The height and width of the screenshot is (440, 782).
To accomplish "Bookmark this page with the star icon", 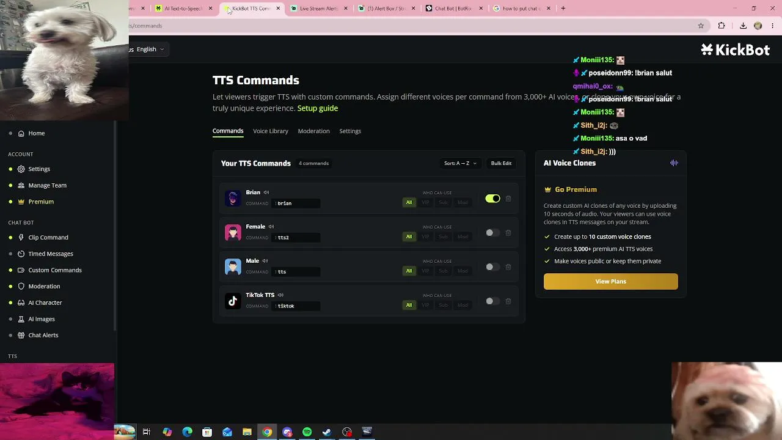I will coord(701,26).
